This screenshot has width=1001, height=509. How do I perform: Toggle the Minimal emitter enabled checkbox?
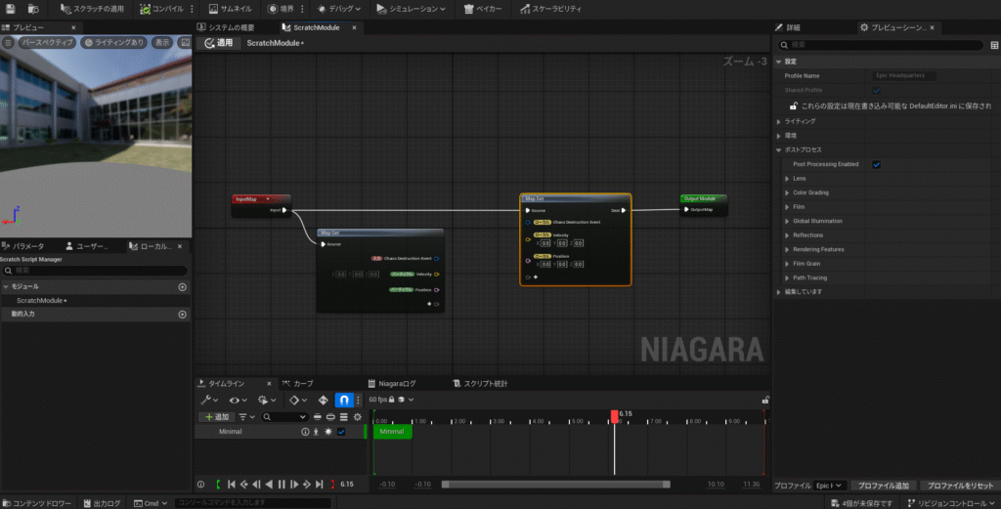click(341, 432)
